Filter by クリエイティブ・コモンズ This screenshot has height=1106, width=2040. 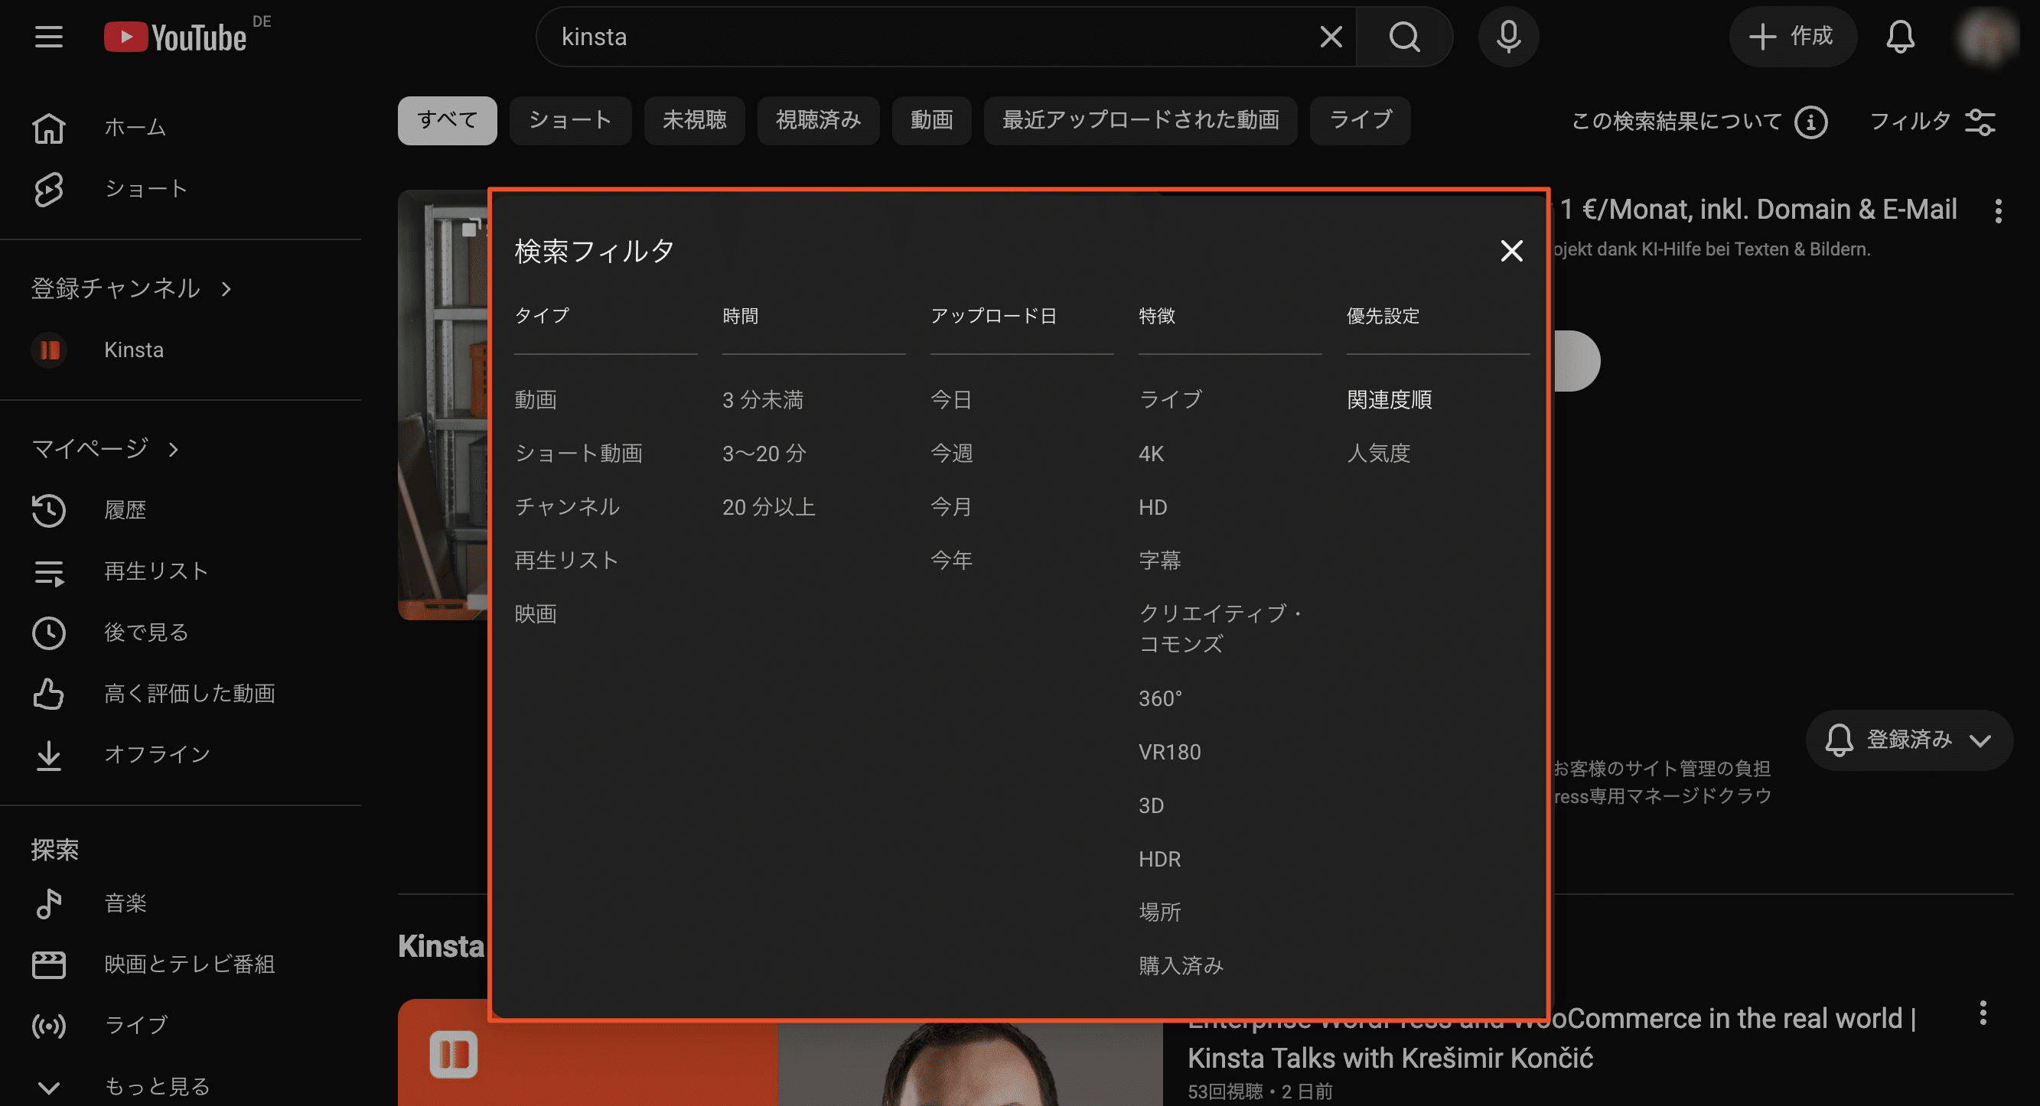point(1220,629)
